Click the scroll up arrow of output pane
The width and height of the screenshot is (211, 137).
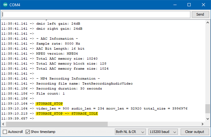tap(208, 23)
